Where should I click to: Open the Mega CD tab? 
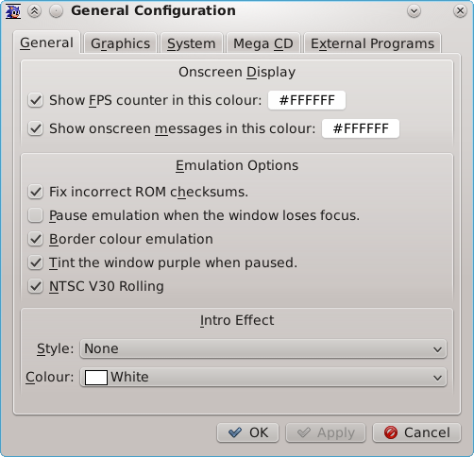coord(263,43)
